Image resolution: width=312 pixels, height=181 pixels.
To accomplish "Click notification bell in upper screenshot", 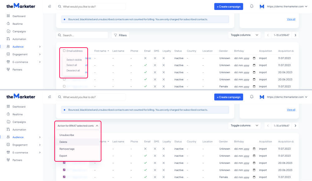I will pos(252,6).
